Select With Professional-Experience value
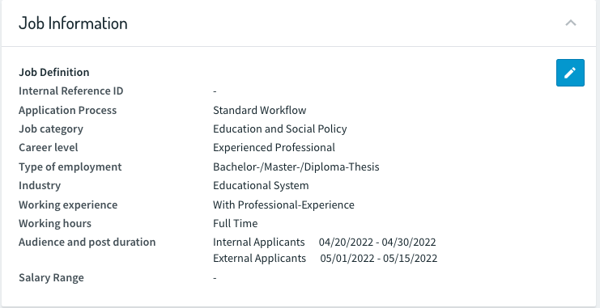 coord(283,205)
